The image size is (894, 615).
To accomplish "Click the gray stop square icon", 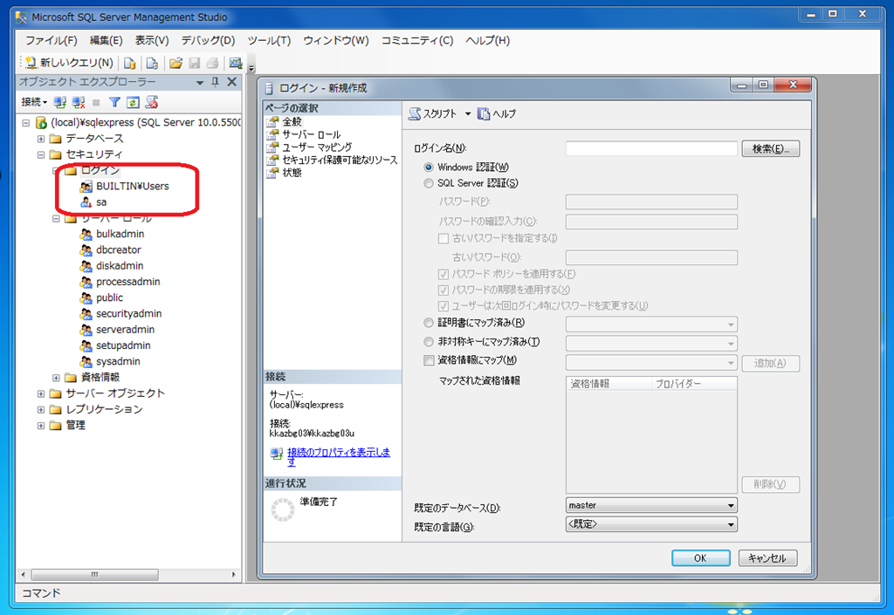I will [96, 103].
